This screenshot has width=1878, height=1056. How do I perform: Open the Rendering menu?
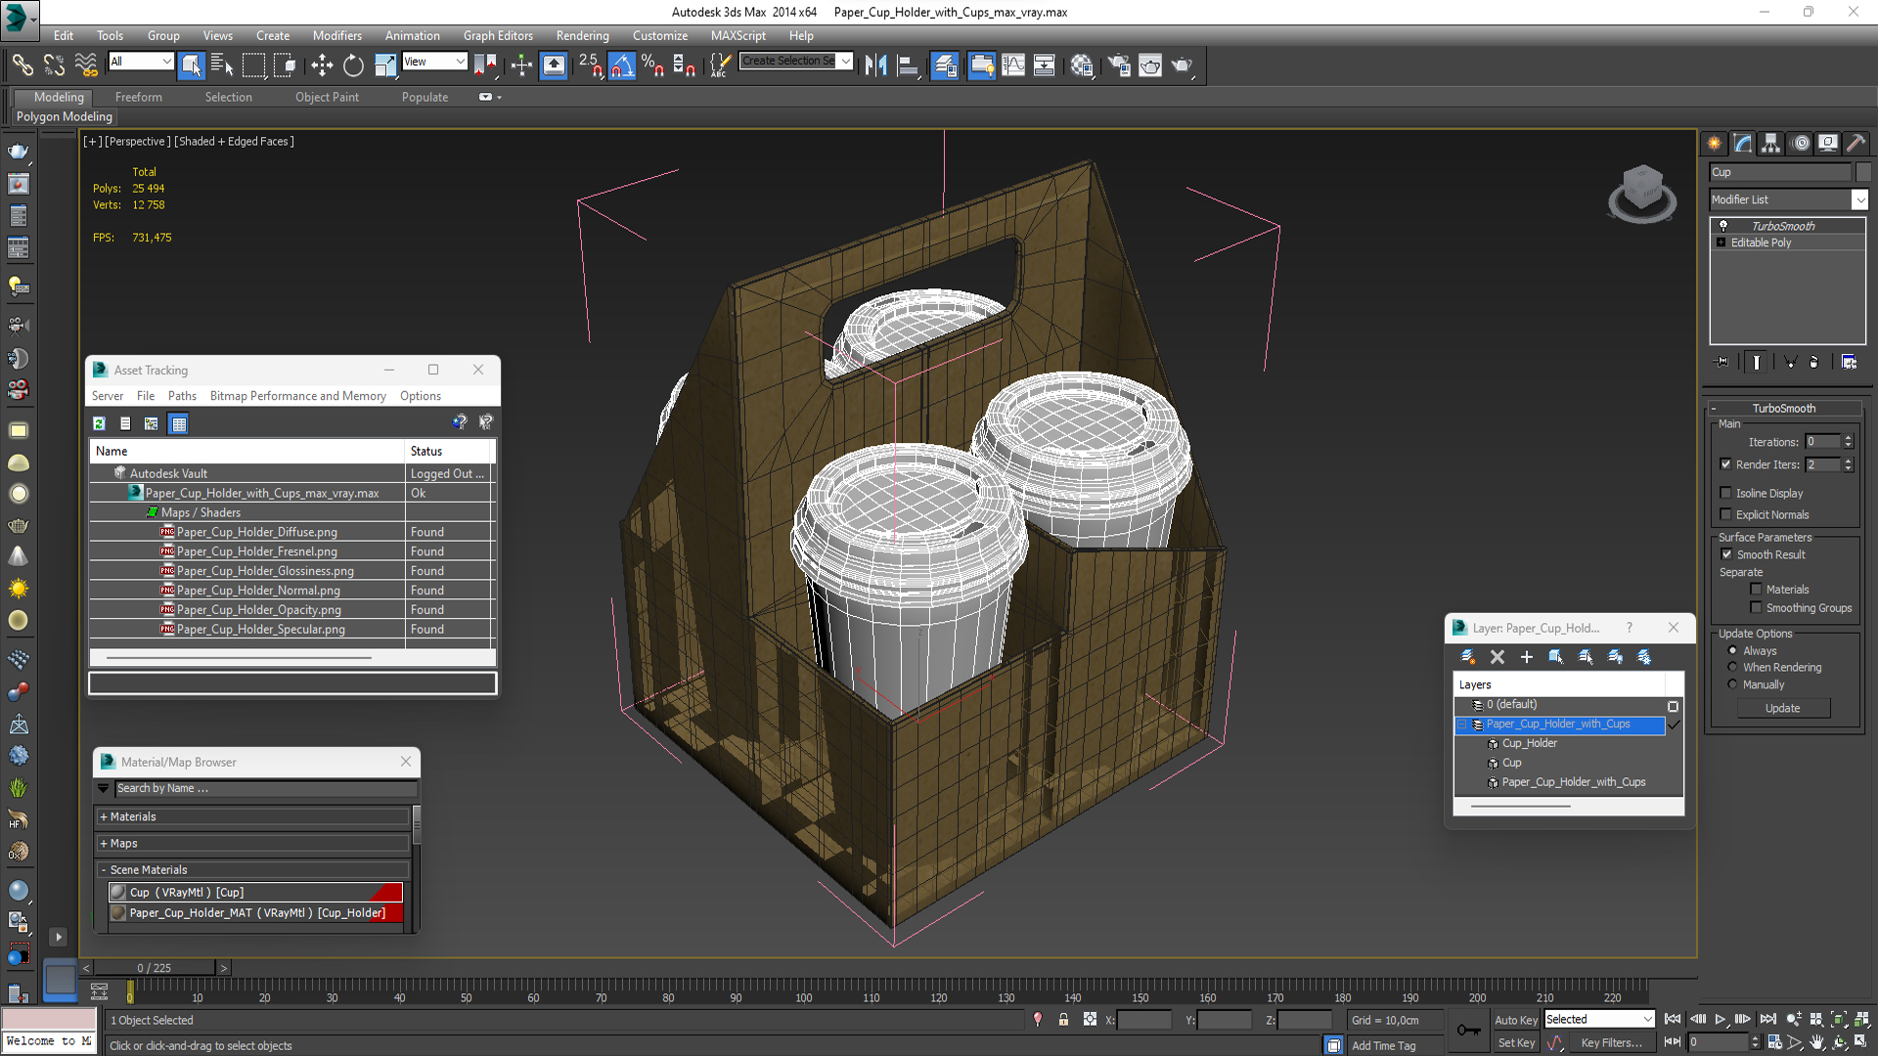tap(582, 35)
